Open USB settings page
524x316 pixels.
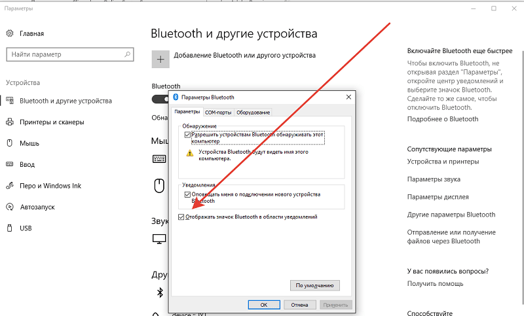(x=26, y=228)
